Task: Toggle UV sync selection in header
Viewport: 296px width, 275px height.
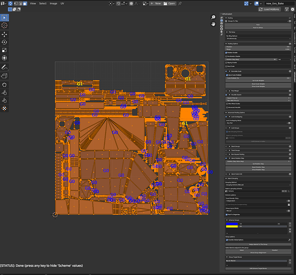Action: point(10,3)
